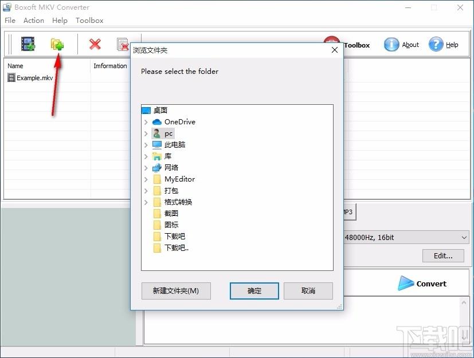Click the 确定 confirm button

tap(254, 290)
